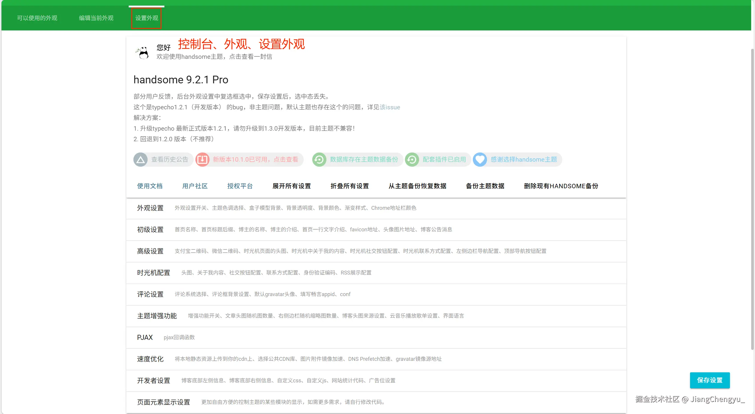Expand the 高级设置 section
Screen dimensions: 755x414
click(150, 251)
